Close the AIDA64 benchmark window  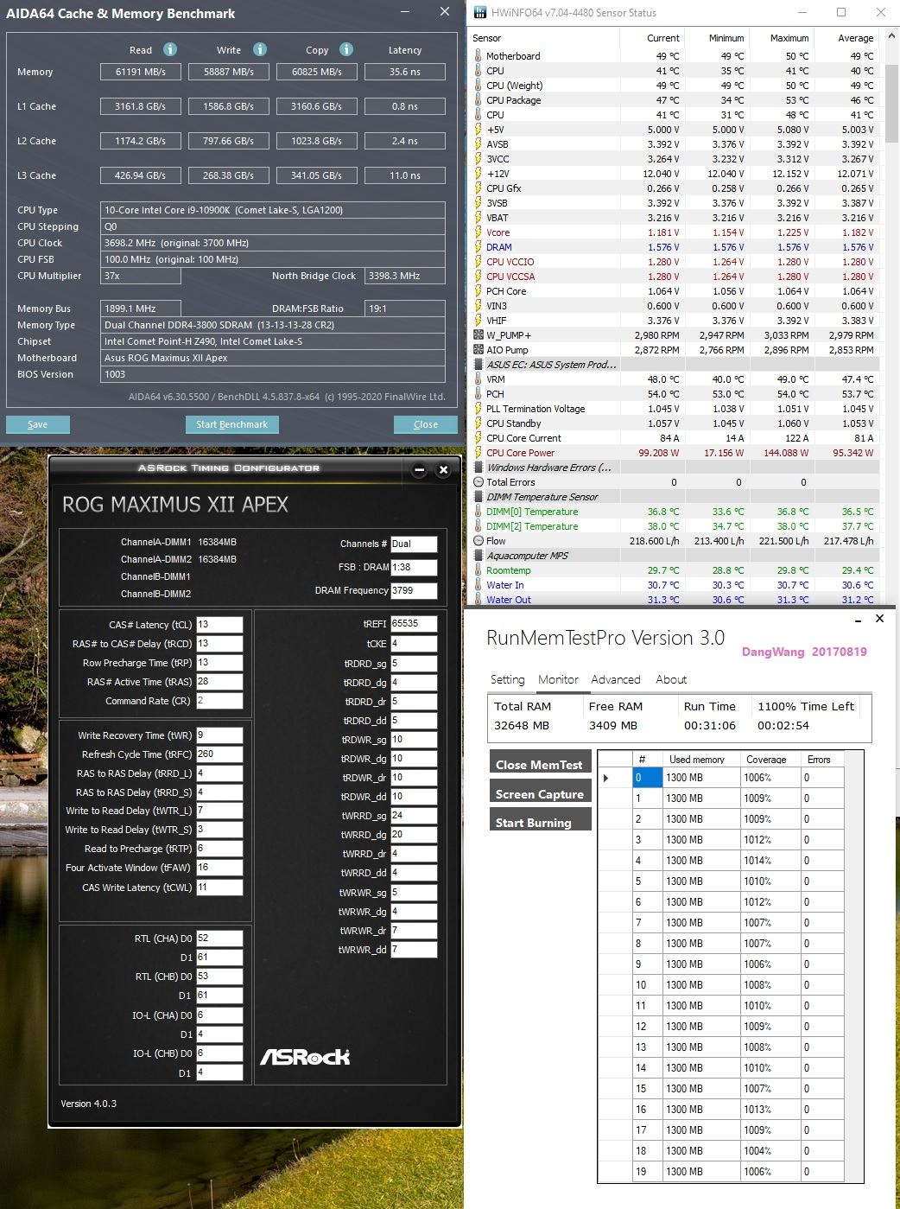pyautogui.click(x=445, y=12)
